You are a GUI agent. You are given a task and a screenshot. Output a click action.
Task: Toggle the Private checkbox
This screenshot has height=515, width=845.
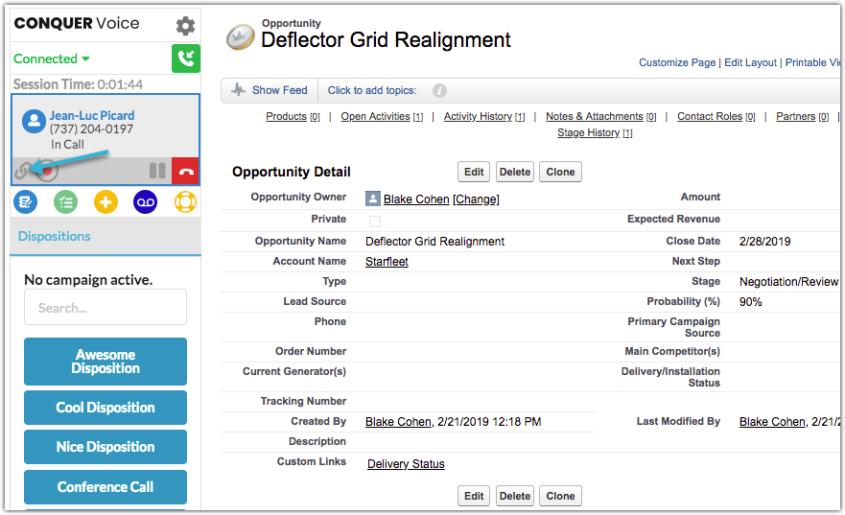click(x=374, y=221)
